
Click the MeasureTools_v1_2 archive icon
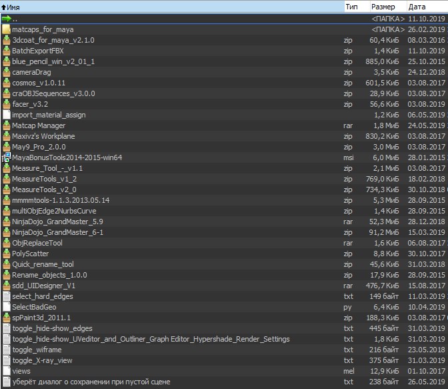tap(6, 179)
